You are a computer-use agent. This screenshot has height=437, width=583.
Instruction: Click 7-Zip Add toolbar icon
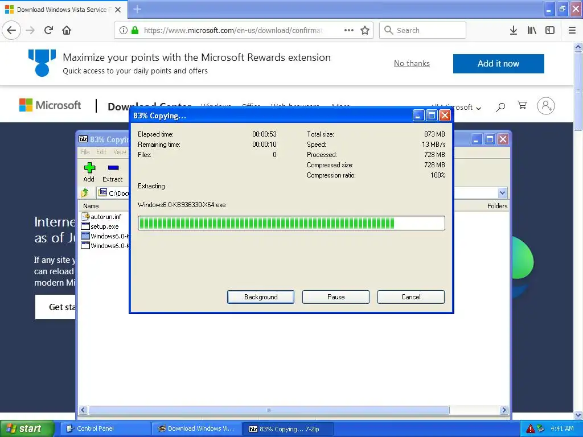[89, 172]
